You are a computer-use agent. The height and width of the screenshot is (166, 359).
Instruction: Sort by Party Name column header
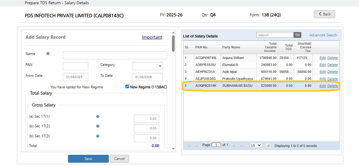tap(231, 47)
